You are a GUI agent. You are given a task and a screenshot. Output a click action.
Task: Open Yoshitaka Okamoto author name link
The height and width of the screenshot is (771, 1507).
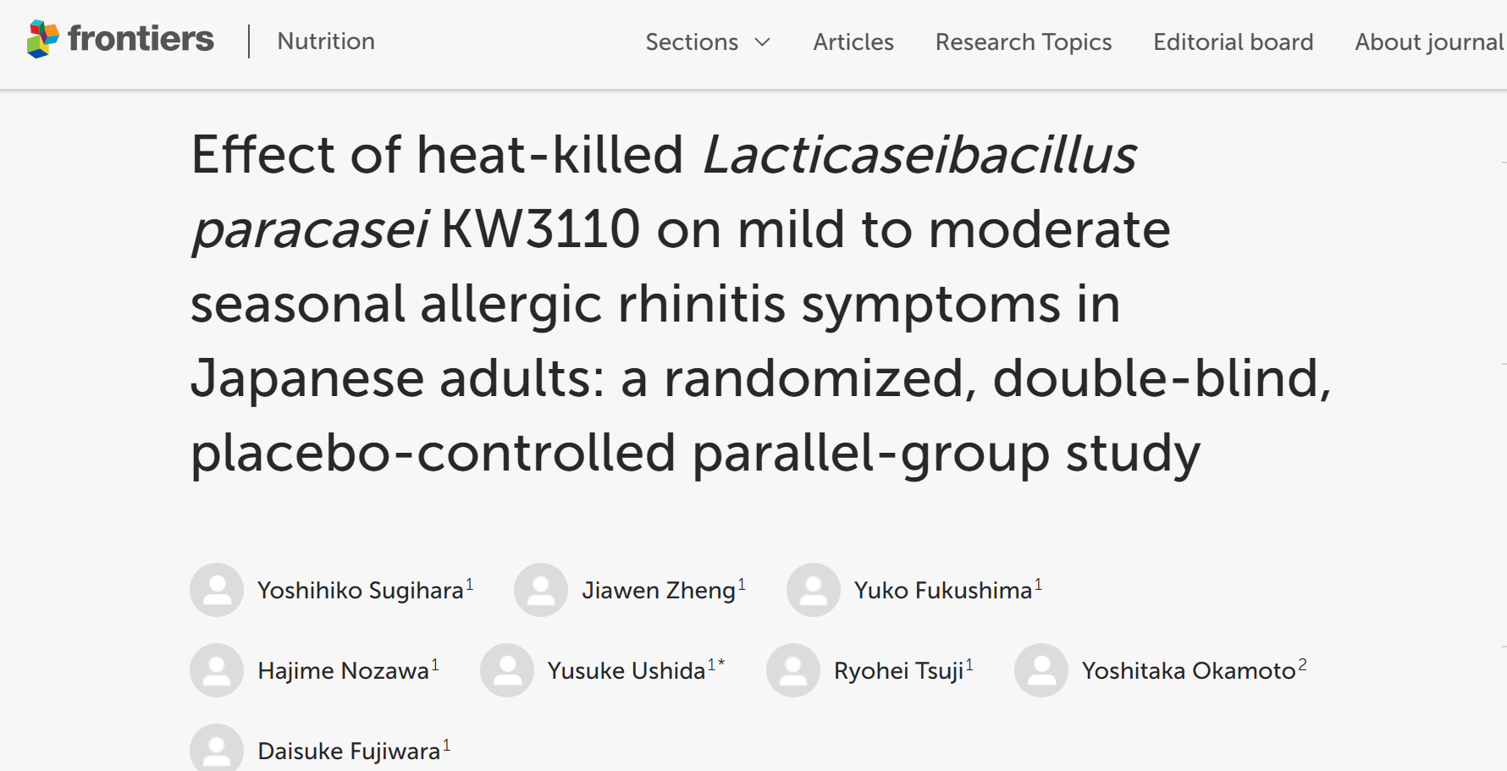click(1189, 670)
